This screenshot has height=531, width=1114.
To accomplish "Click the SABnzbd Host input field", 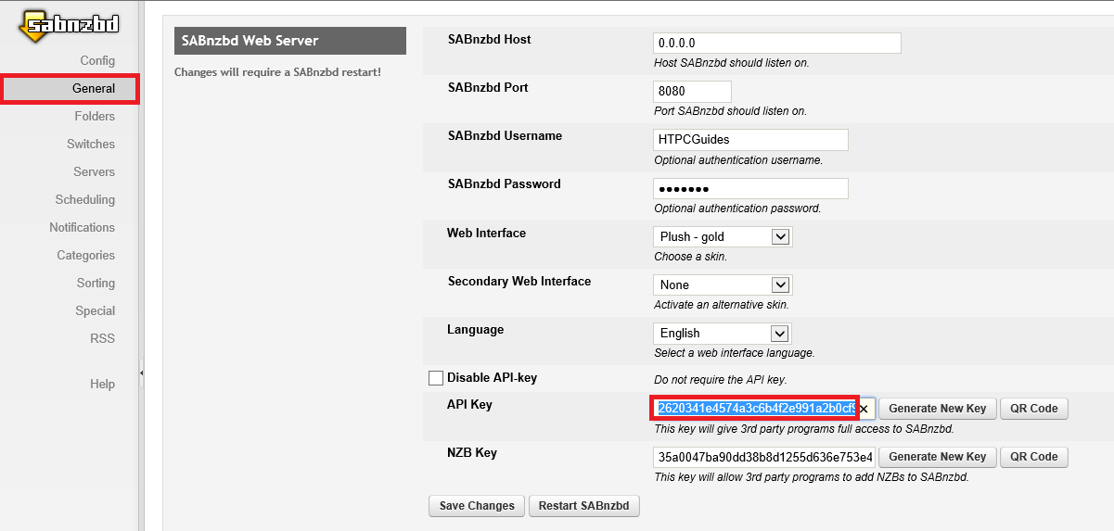I will click(x=776, y=44).
